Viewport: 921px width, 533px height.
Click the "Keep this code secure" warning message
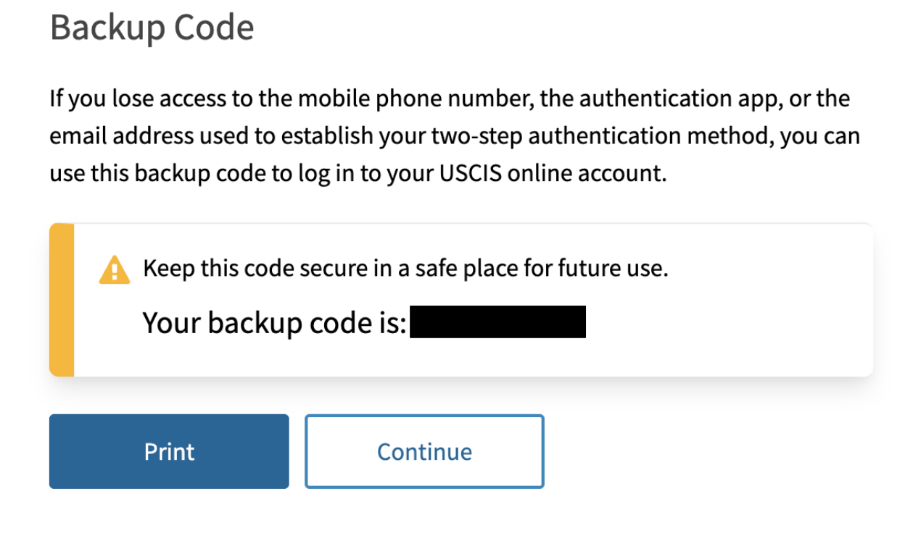coord(405,269)
